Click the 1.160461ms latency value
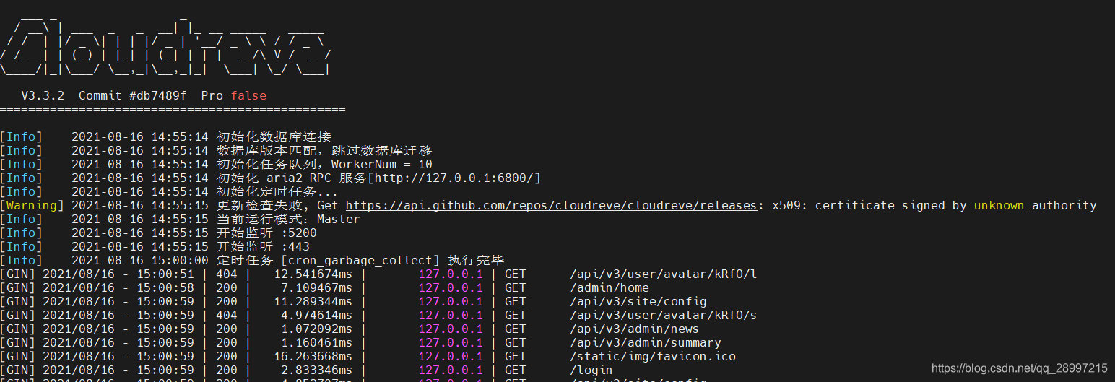 coord(317,343)
